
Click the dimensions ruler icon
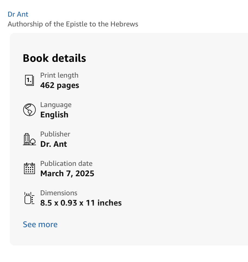pyautogui.click(x=29, y=198)
